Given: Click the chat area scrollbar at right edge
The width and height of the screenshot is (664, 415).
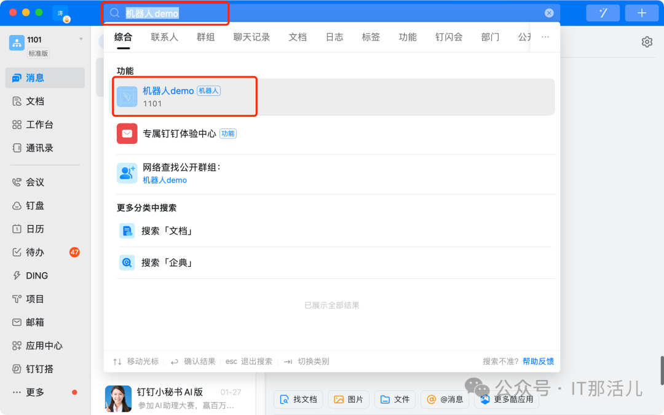Looking at the screenshot, I should tap(662, 371).
